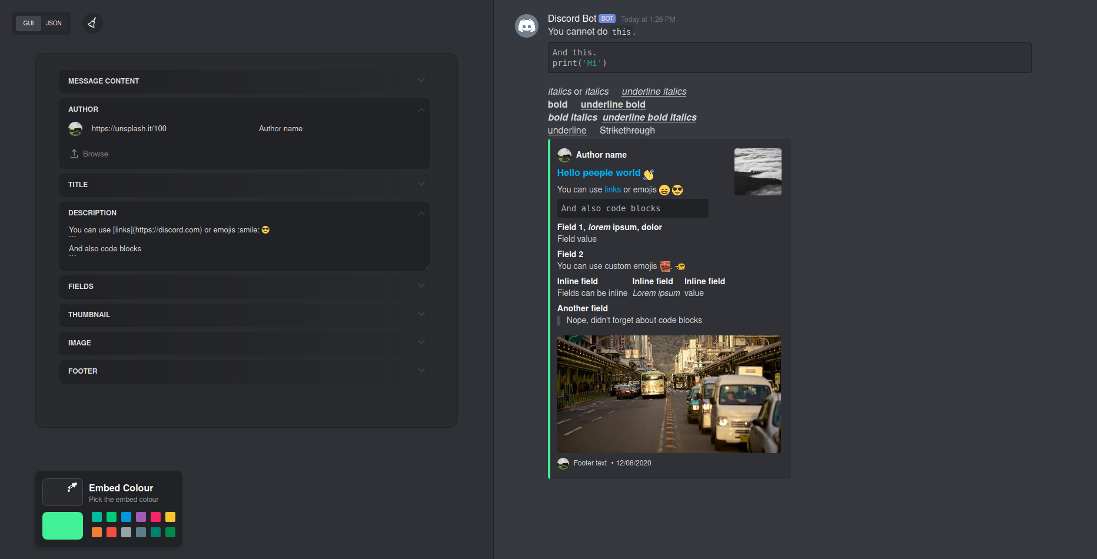Collapse the Author section
Image resolution: width=1097 pixels, height=559 pixels.
245,109
